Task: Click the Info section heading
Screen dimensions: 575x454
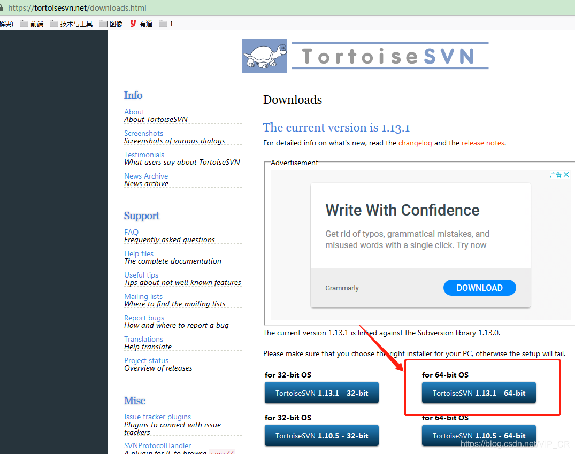Action: (x=133, y=95)
